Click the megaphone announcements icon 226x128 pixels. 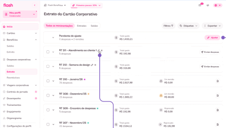pos(208,5)
